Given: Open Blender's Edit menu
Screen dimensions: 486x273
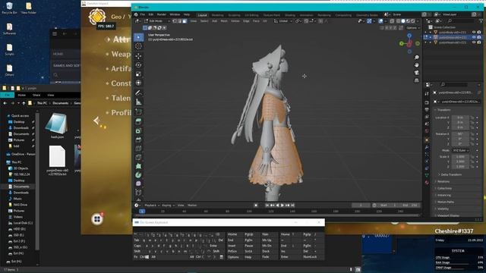Looking at the screenshot, I should point(151,14).
